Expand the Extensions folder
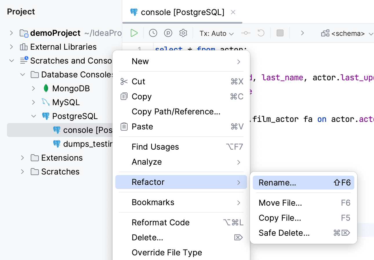The width and height of the screenshot is (374, 260). tap(22, 158)
